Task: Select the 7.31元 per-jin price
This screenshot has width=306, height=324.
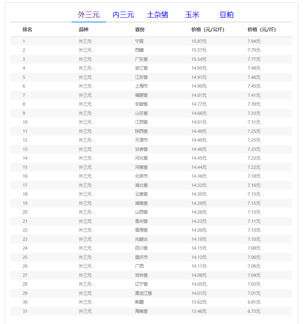Action: click(x=254, y=122)
